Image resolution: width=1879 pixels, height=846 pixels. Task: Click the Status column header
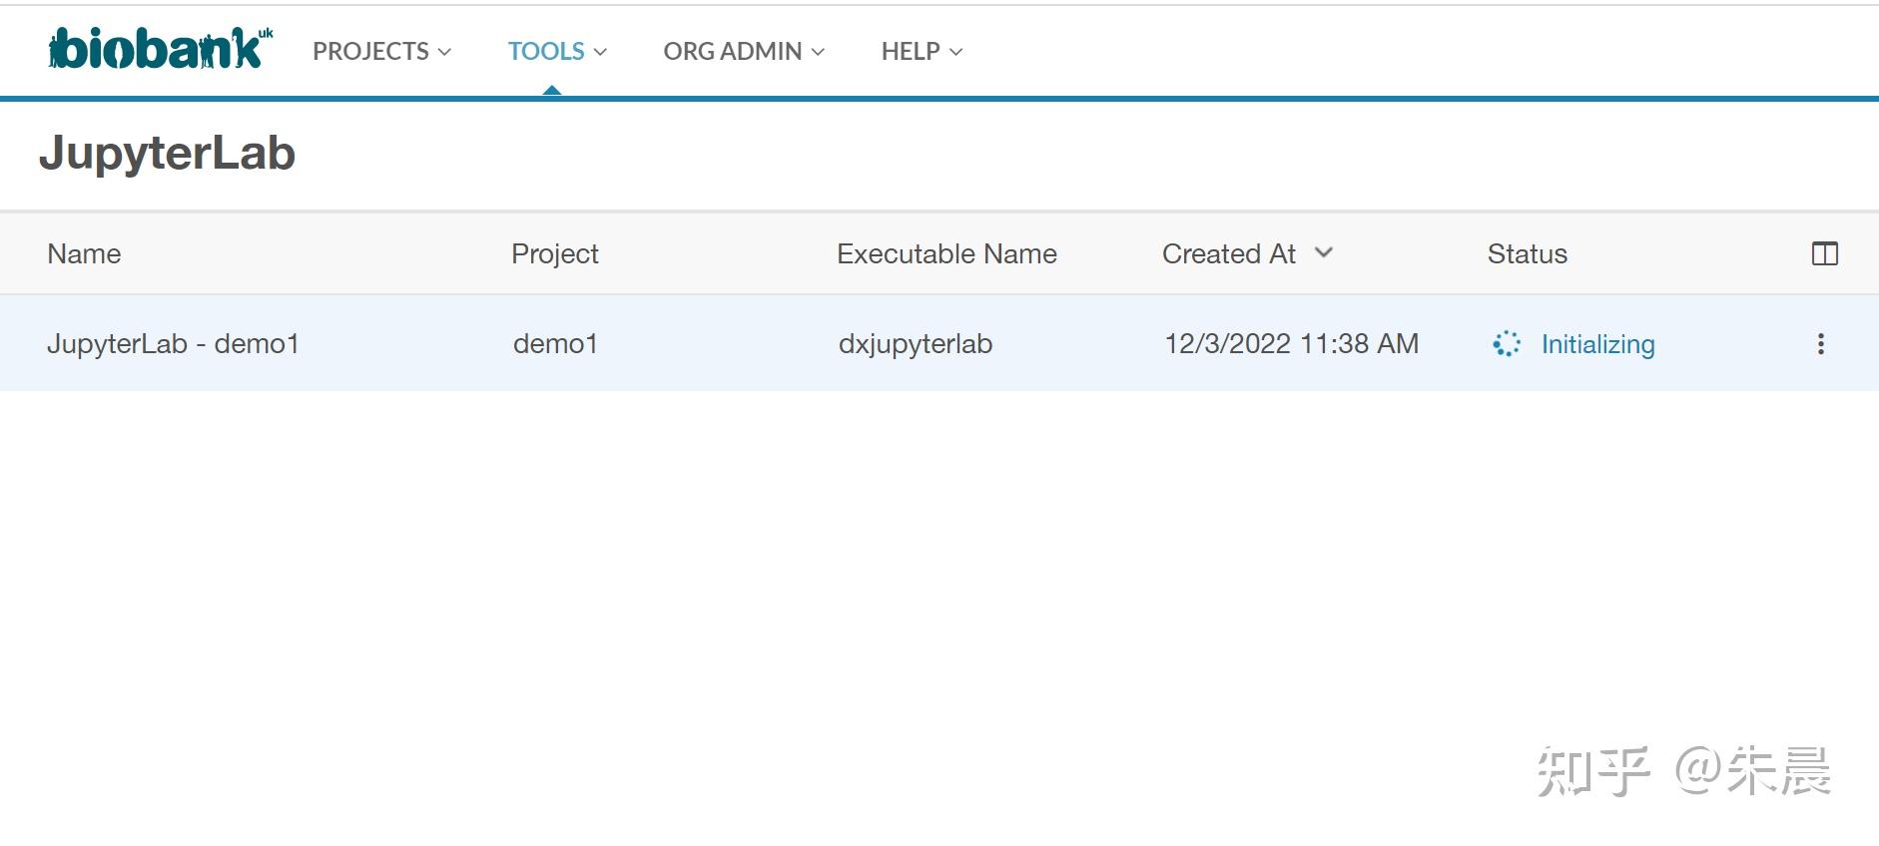[x=1527, y=254]
